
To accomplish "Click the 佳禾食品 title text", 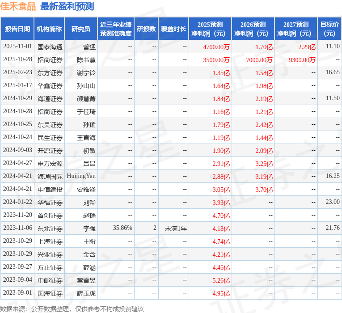I will point(18,6).
